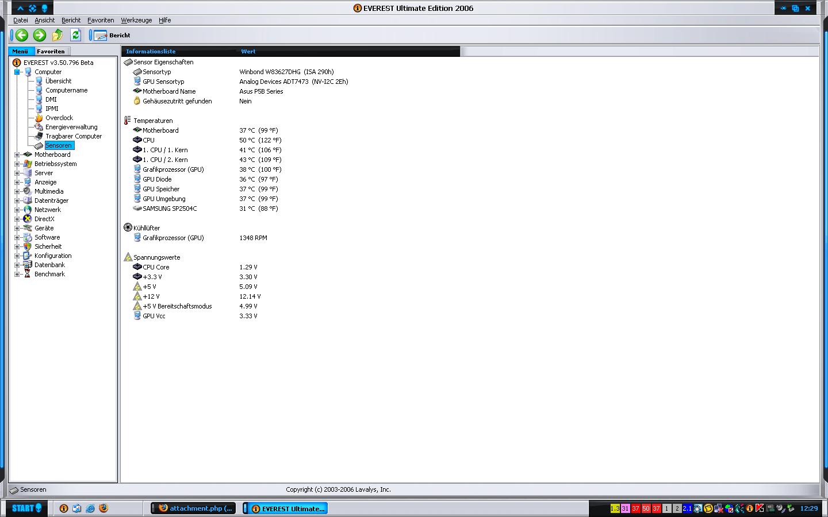Viewport: 828px width, 517px height.
Task: Open attachment.php taskbar window button
Action: click(x=193, y=508)
